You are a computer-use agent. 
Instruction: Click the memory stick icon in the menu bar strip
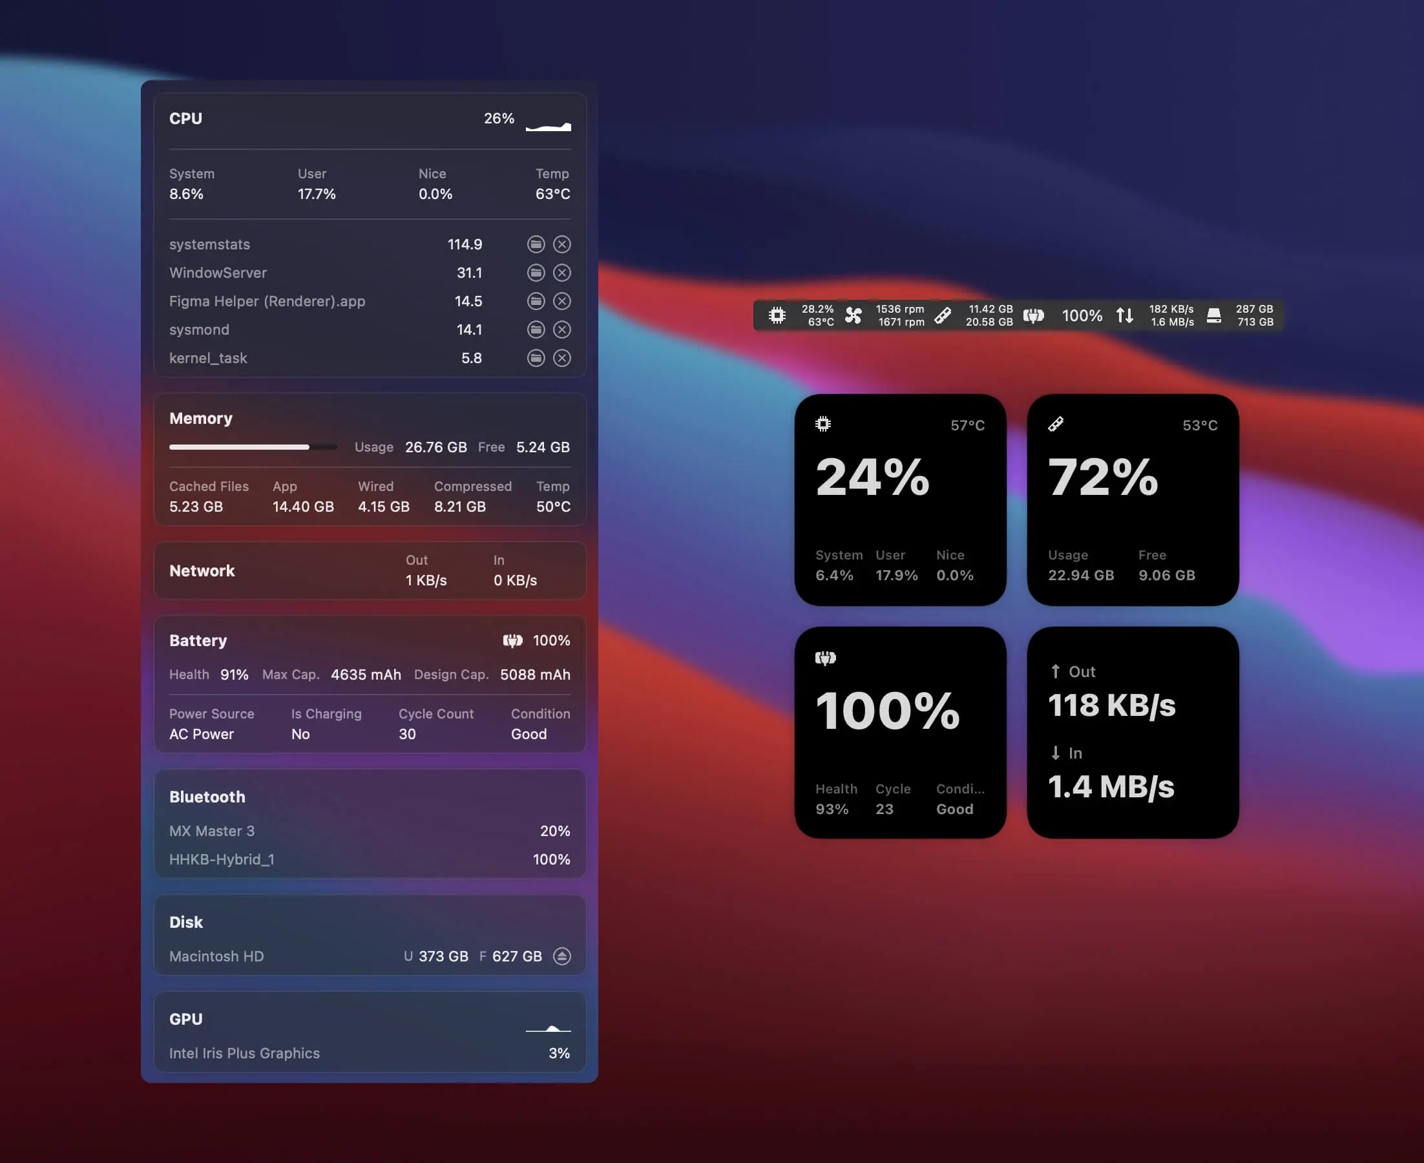[x=943, y=315]
